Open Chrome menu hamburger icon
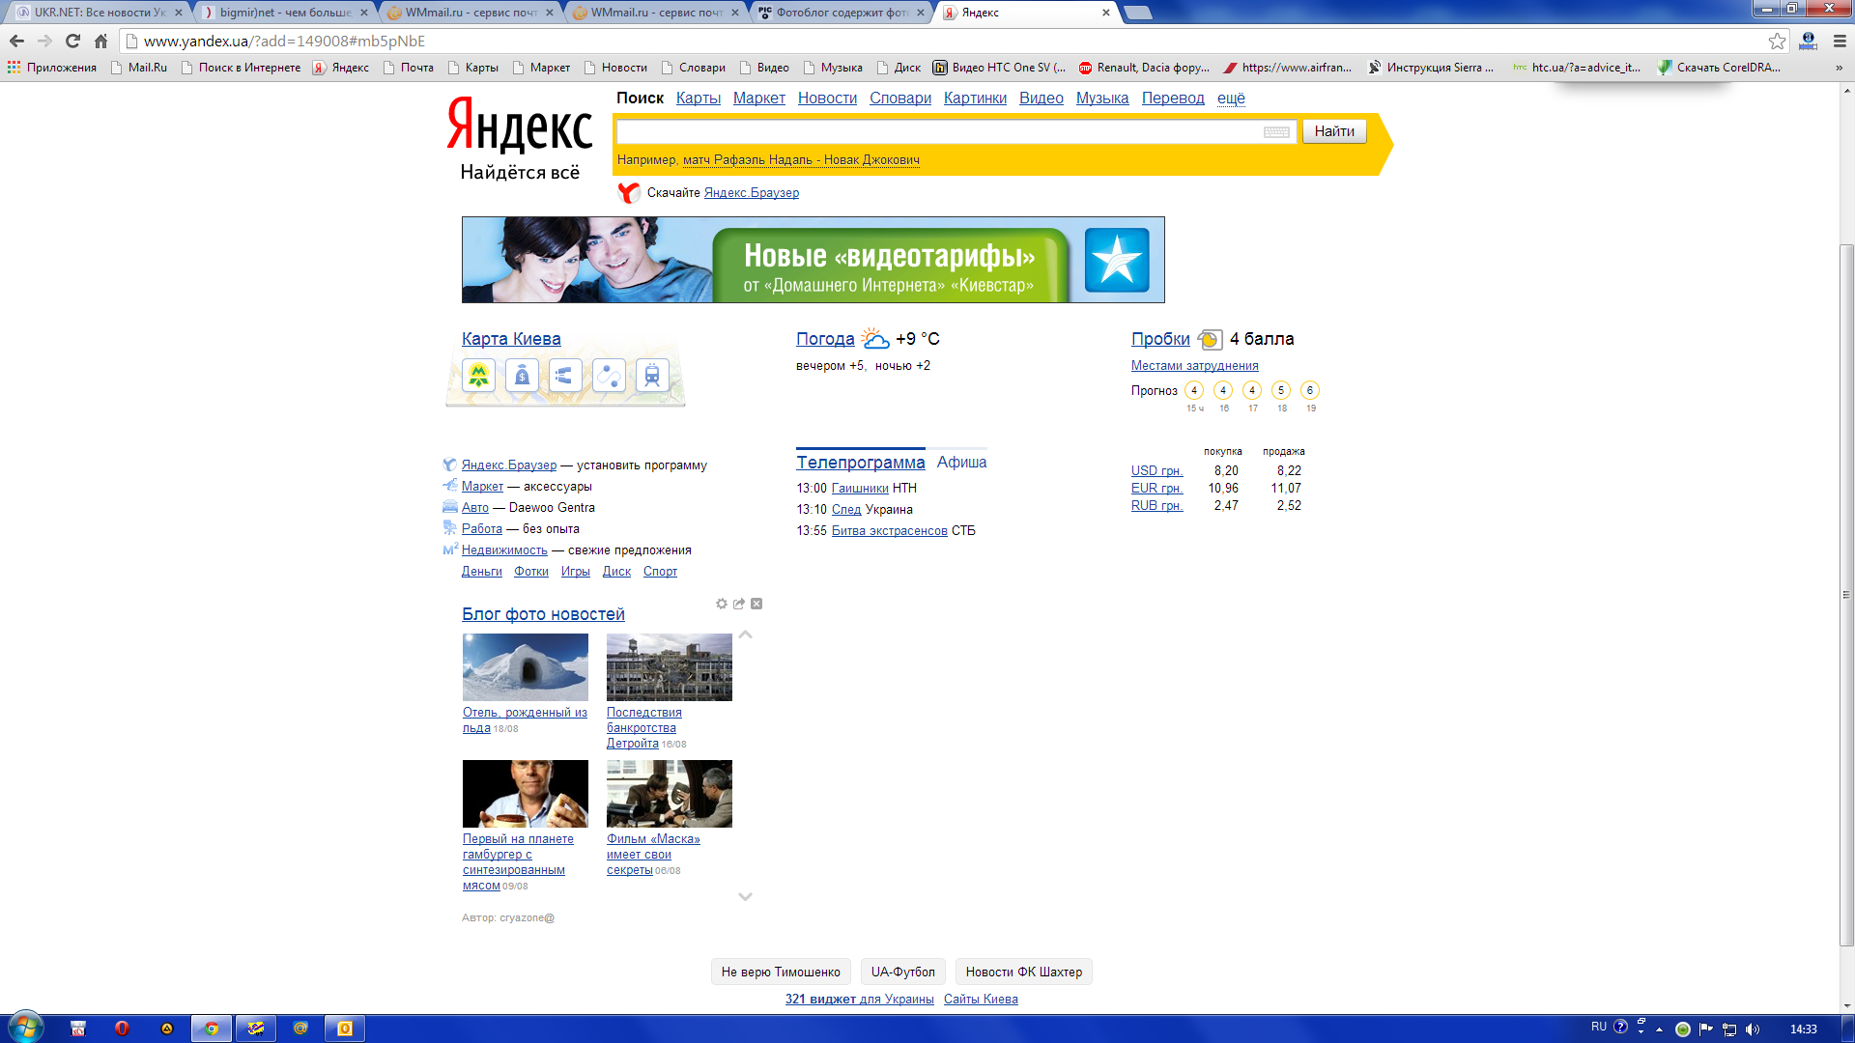The image size is (1855, 1043). point(1840,41)
